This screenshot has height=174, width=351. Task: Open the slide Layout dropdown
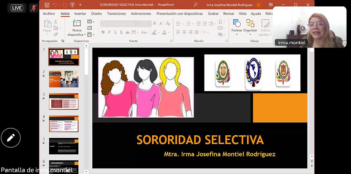tap(91, 22)
